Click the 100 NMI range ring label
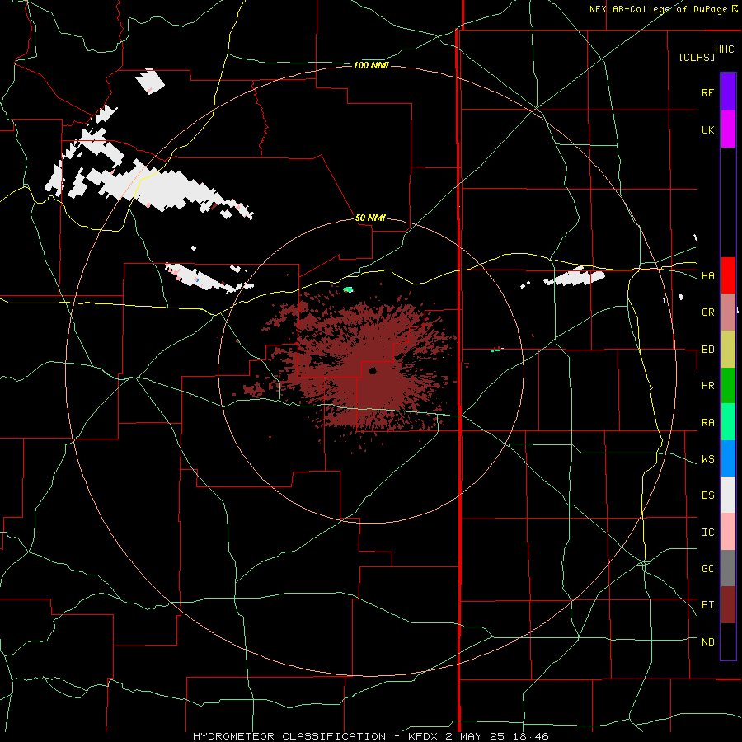The height and width of the screenshot is (742, 742). [x=371, y=65]
